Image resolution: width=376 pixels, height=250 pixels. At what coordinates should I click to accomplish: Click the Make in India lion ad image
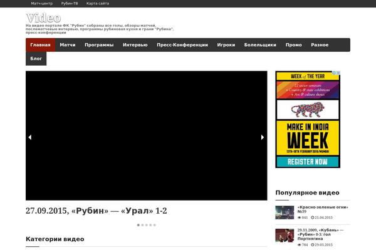click(x=308, y=109)
